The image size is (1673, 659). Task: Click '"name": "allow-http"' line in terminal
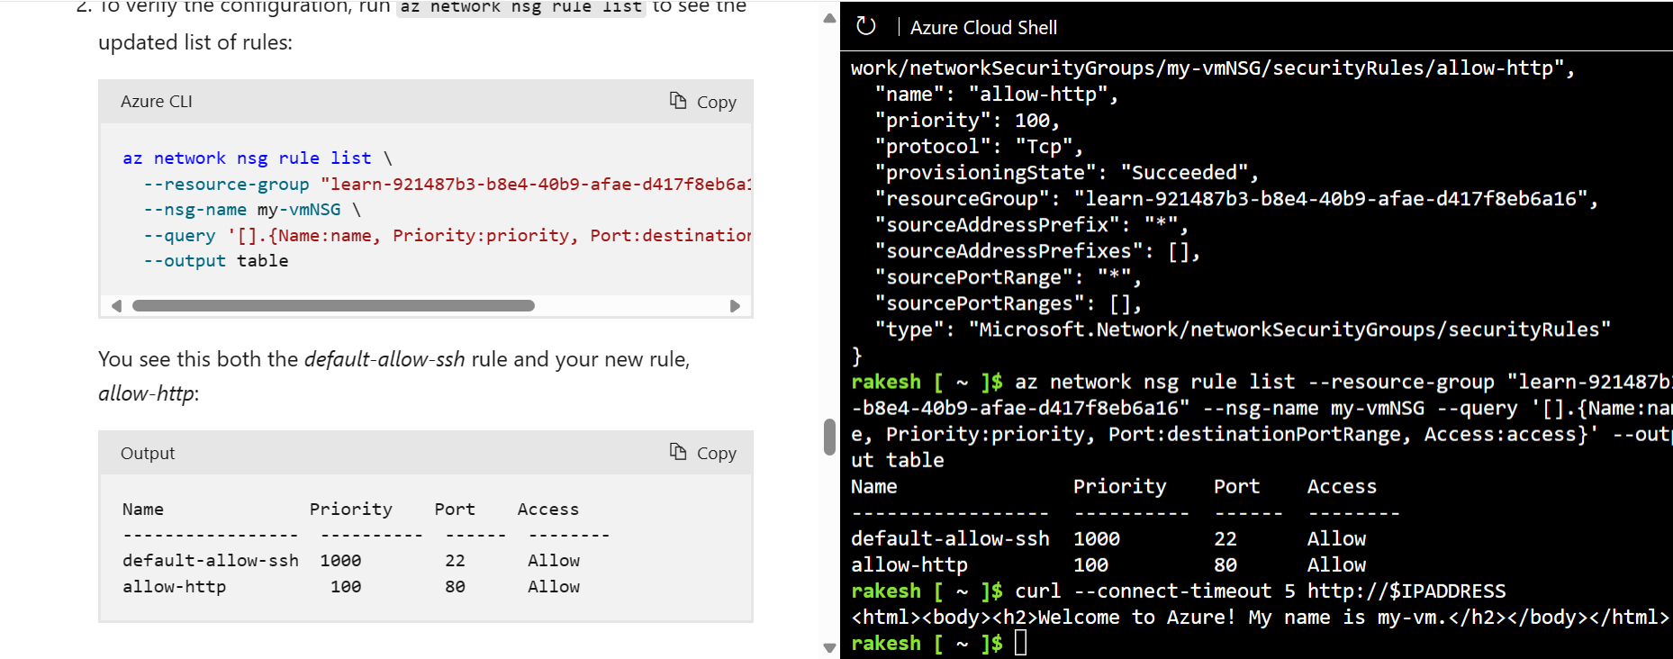997,94
